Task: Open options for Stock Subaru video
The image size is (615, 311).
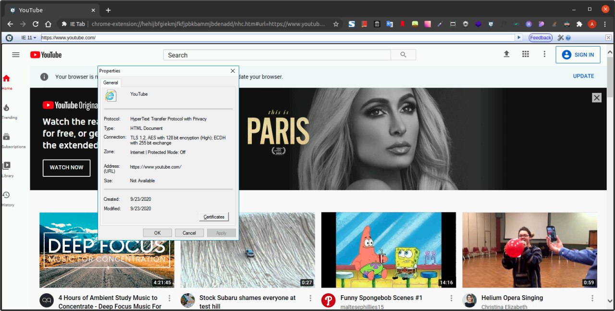Action: (310, 299)
